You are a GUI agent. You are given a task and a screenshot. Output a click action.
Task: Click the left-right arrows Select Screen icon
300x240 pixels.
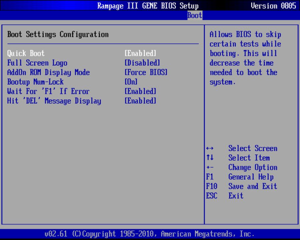pos(210,148)
